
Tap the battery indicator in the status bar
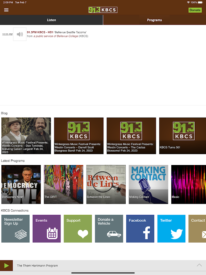click(x=200, y=2)
